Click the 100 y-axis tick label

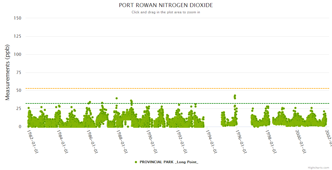tap(17, 54)
